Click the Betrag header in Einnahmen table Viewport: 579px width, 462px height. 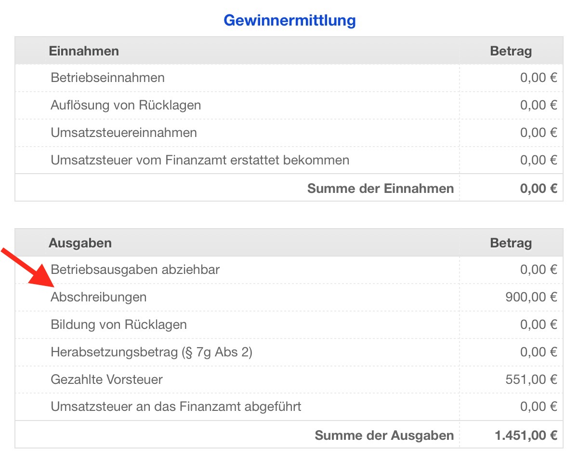pos(511,51)
